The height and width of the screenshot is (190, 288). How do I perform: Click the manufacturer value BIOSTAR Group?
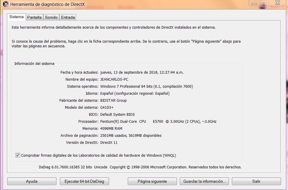tap(113, 101)
